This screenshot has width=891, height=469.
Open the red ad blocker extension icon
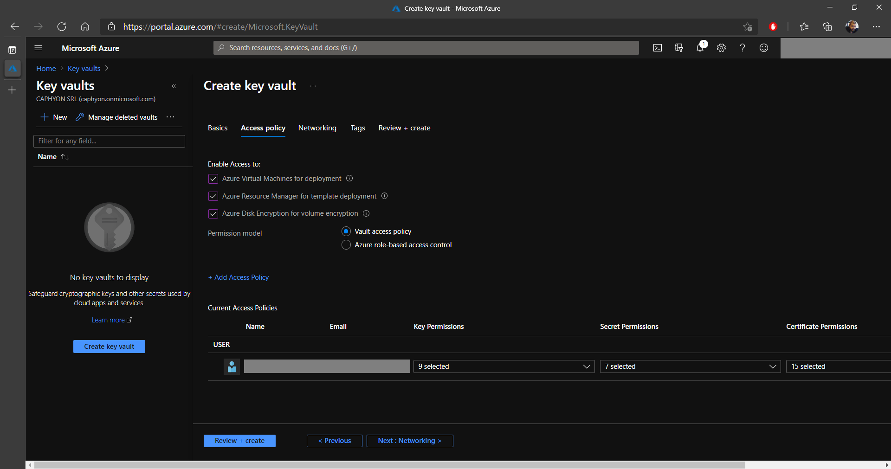773,27
